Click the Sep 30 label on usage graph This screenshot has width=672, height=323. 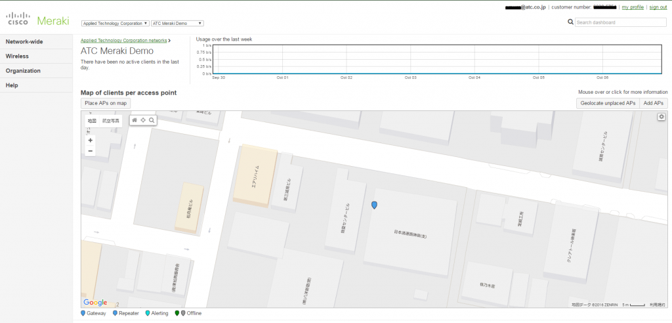[x=219, y=77]
